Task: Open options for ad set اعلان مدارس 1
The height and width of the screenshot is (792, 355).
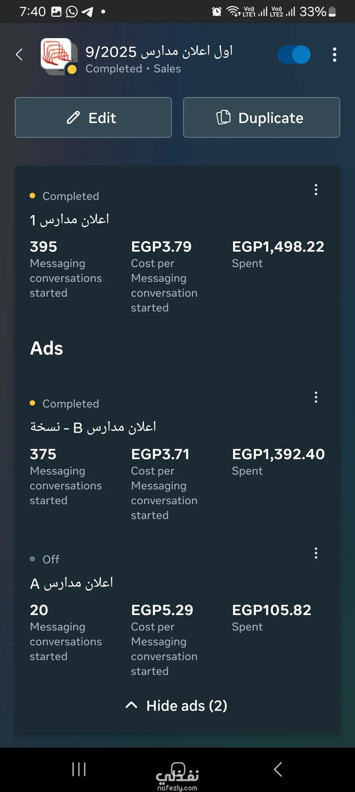Action: click(316, 190)
